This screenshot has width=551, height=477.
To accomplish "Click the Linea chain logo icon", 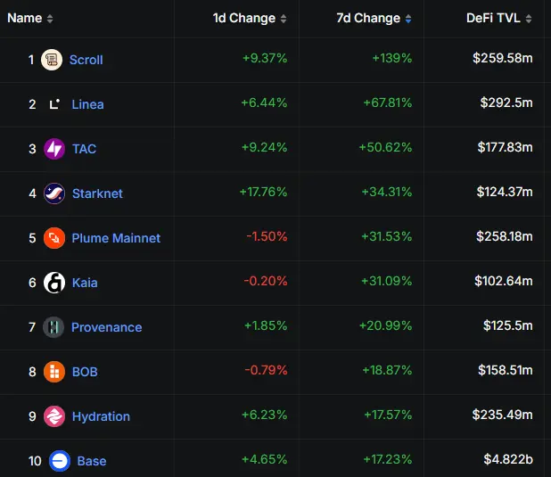I will pos(54,104).
